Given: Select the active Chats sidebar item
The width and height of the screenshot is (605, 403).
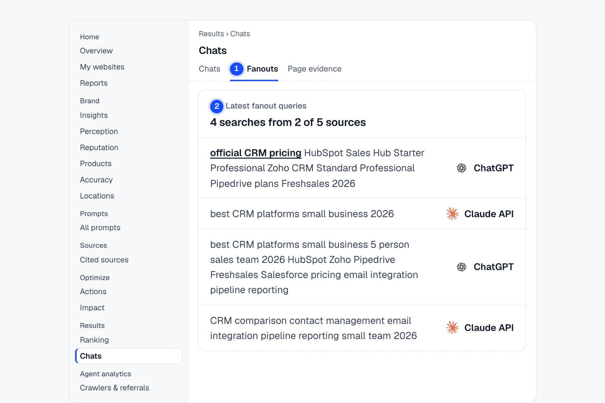Looking at the screenshot, I should click(x=129, y=356).
